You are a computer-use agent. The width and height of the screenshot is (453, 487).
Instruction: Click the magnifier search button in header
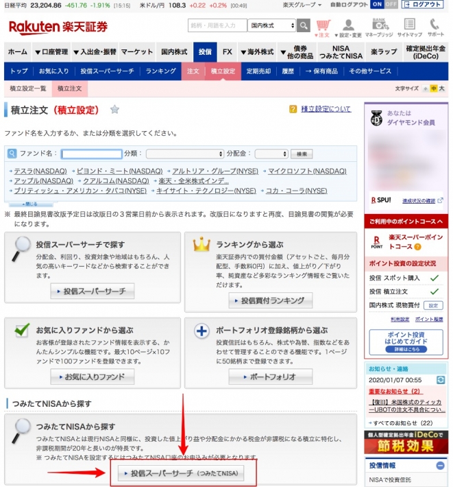point(303,25)
